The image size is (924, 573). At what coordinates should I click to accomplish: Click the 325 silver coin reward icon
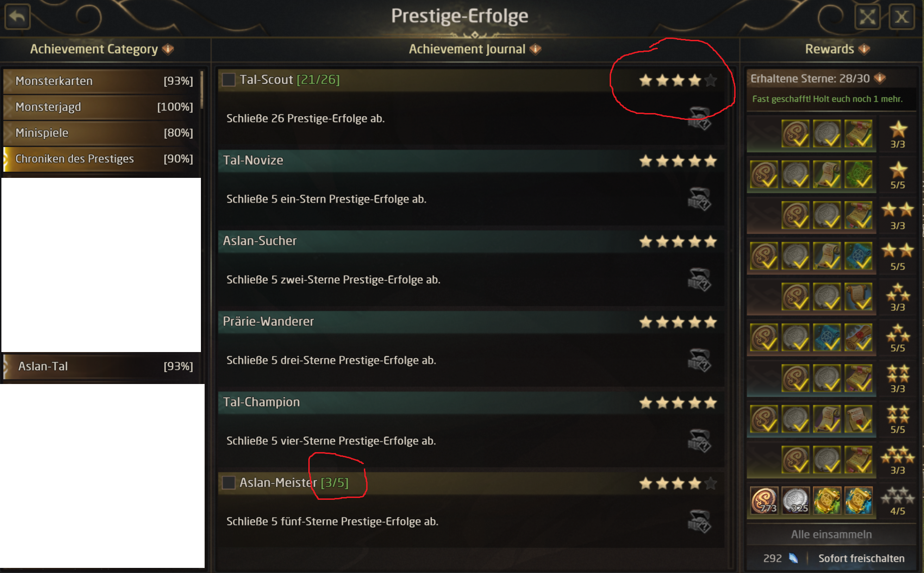pos(795,500)
